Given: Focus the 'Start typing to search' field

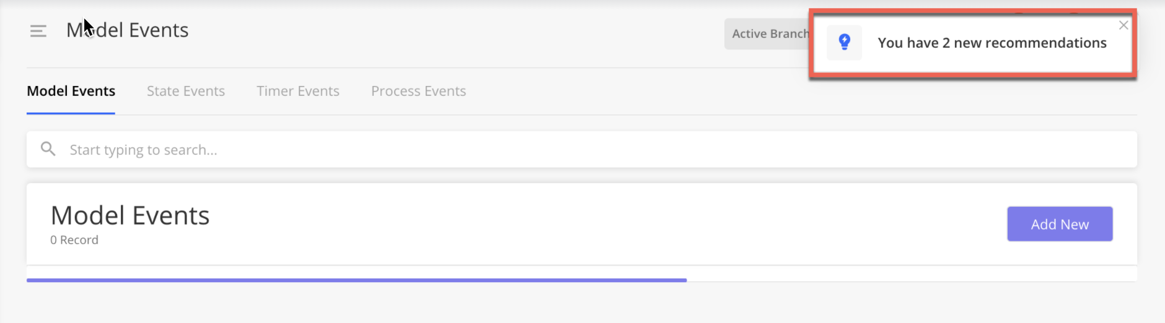Looking at the screenshot, I should tap(581, 149).
